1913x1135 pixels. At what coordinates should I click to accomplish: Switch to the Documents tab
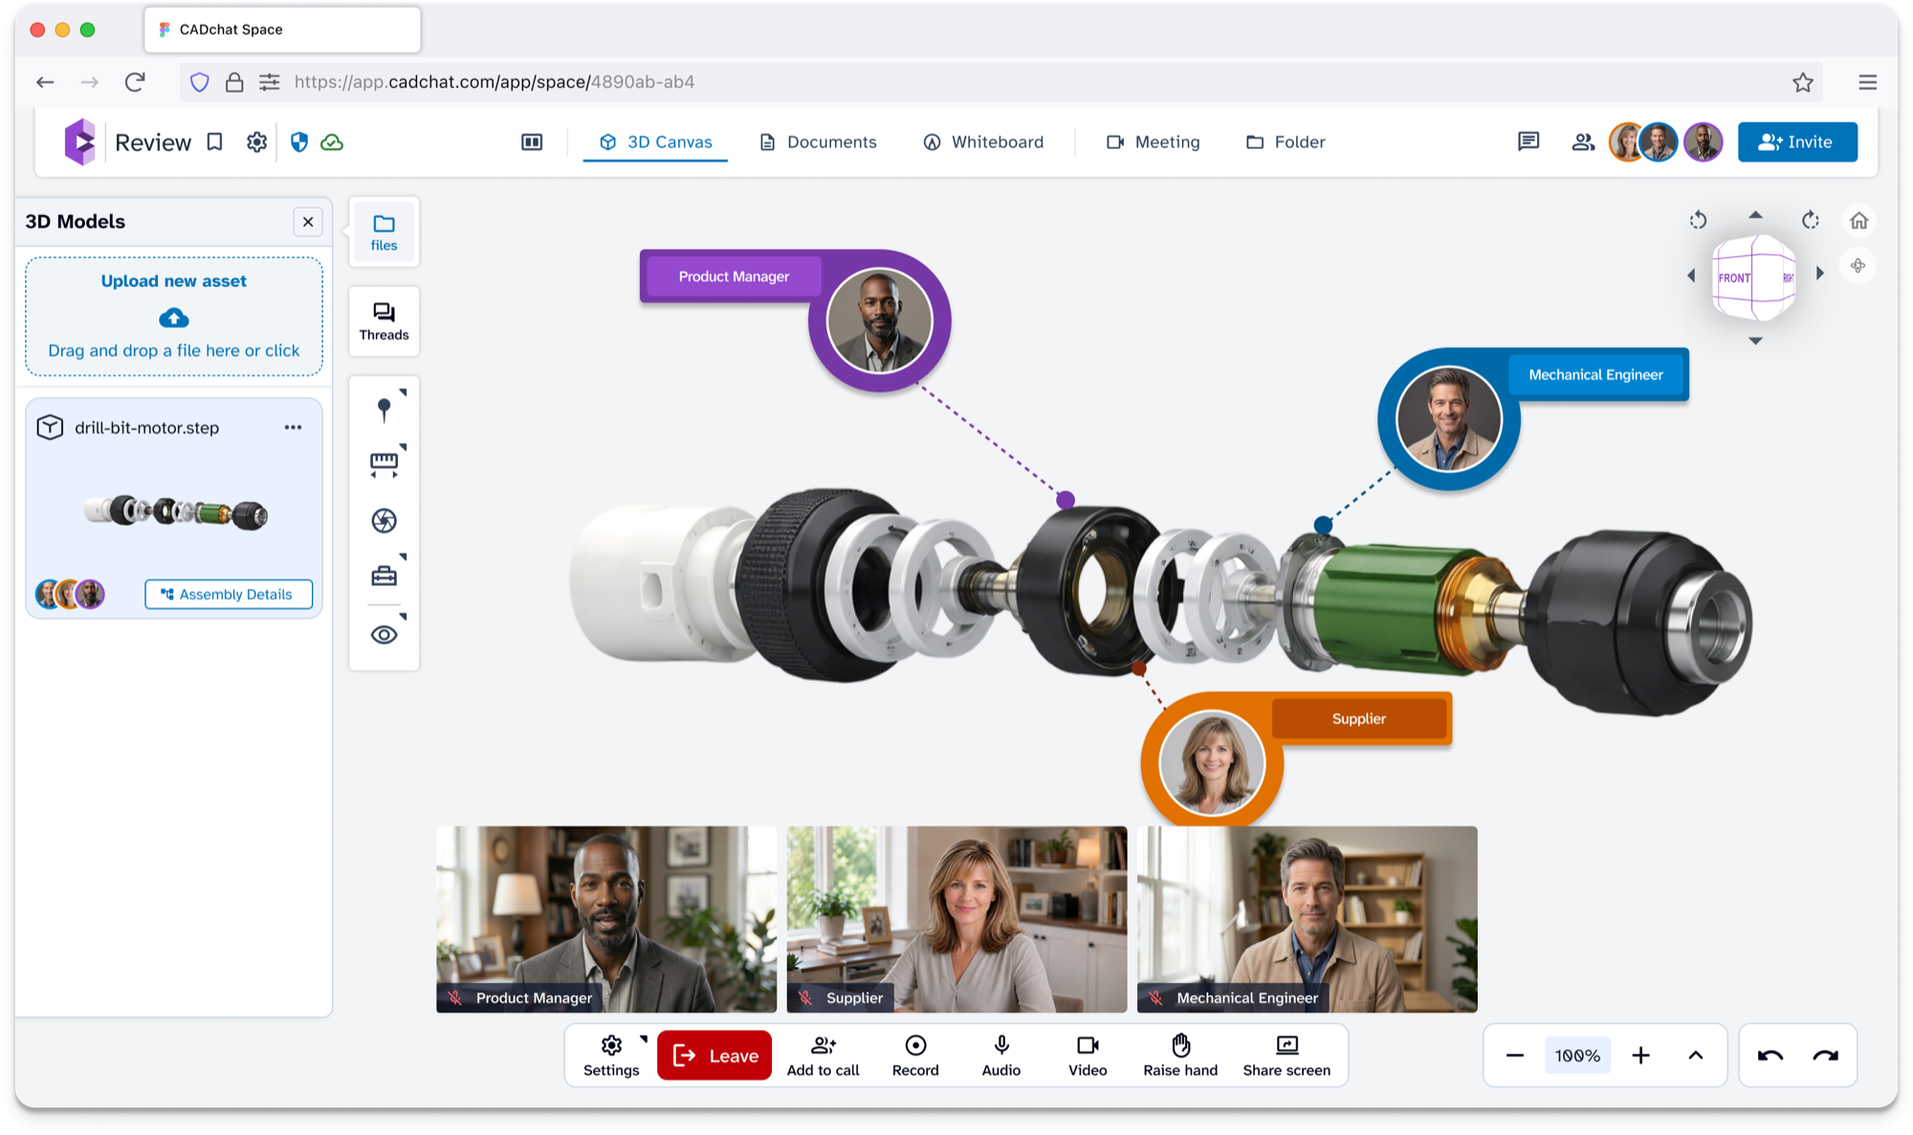tap(818, 142)
